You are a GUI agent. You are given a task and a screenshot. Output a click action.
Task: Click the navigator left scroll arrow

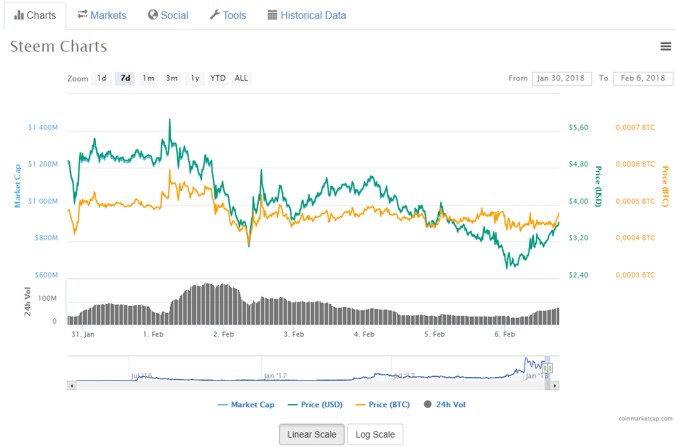(72, 386)
